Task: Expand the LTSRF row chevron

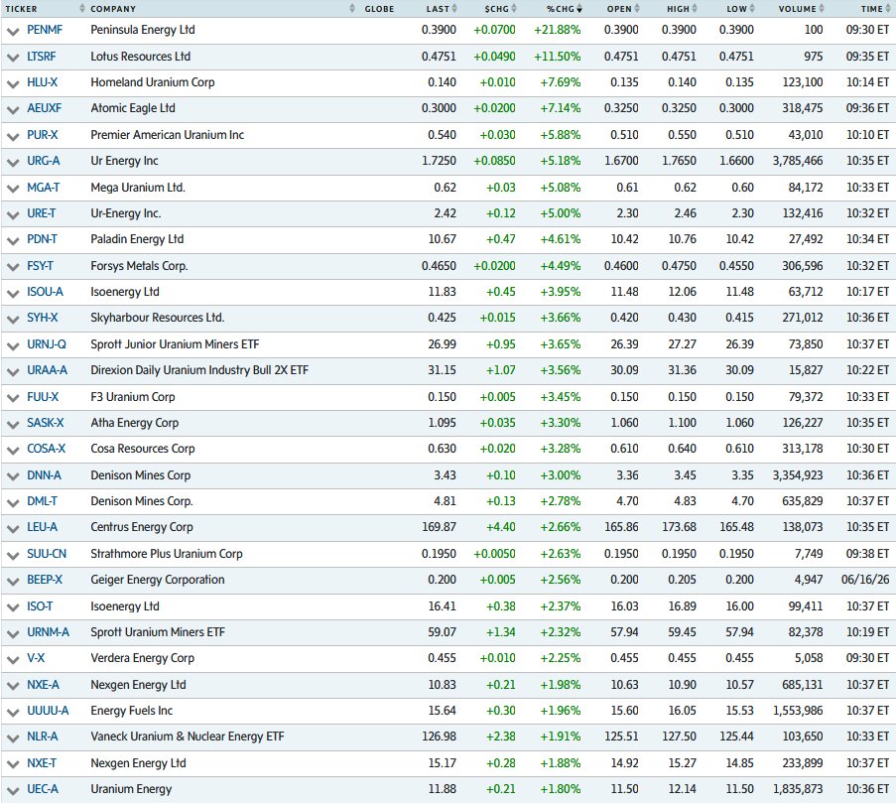Action: [x=13, y=58]
